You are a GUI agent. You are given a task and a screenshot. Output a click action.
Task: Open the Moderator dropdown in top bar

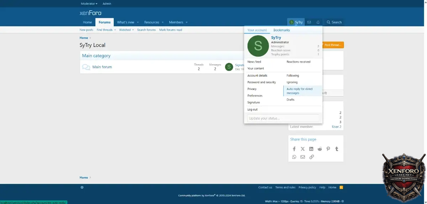click(x=89, y=4)
